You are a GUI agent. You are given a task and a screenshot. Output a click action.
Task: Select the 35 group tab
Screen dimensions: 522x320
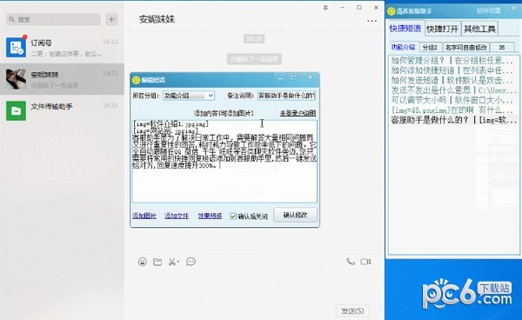point(502,47)
